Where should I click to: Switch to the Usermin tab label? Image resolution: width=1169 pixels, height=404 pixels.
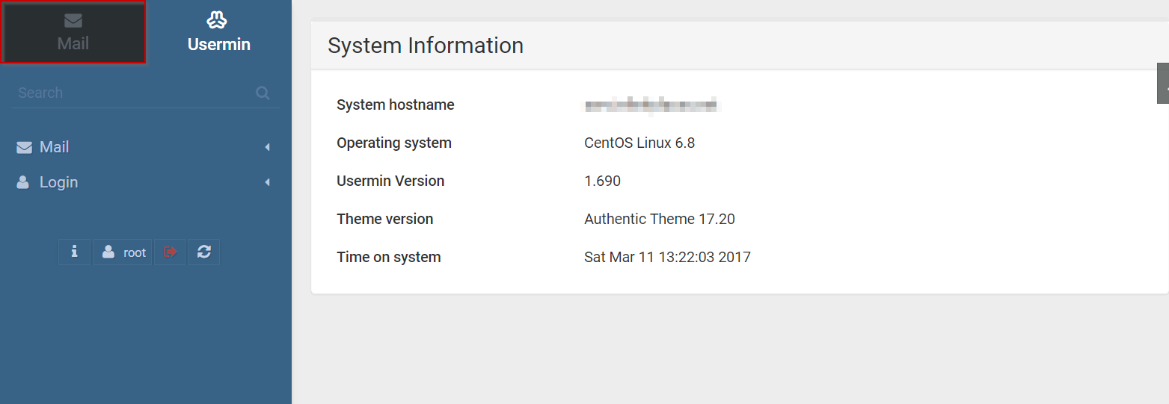click(x=219, y=44)
